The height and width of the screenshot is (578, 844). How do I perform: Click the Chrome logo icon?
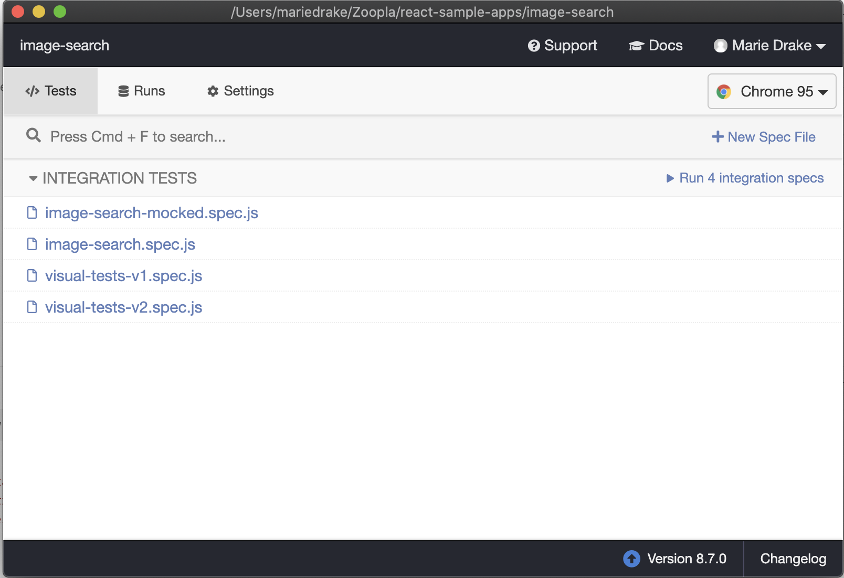click(x=724, y=92)
